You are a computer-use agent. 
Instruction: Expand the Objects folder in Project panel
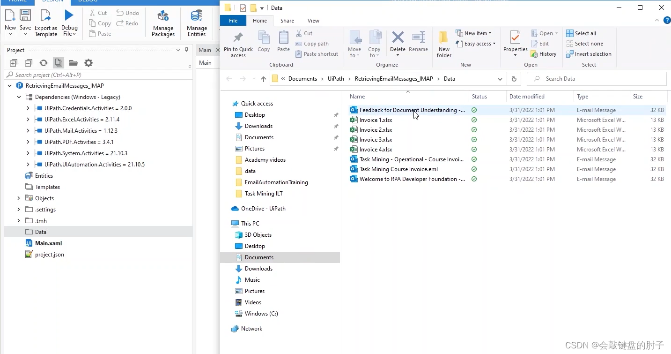click(19, 198)
